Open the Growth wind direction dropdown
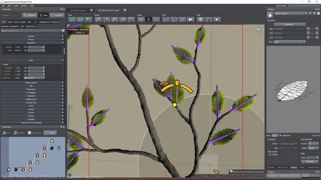Image resolution: width=321 pixels, height=180 pixels. tap(313, 143)
